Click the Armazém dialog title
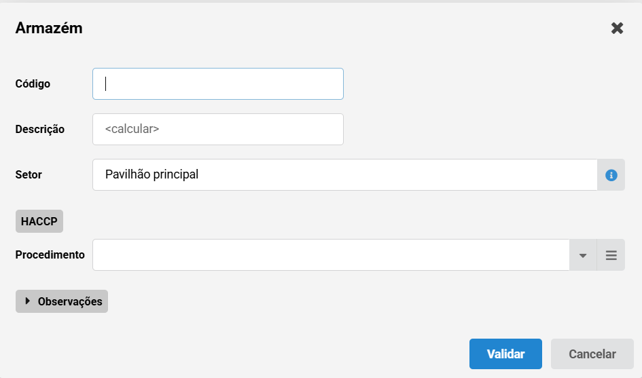 49,29
